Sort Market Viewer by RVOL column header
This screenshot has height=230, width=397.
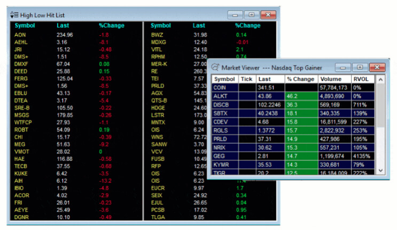tap(362, 79)
